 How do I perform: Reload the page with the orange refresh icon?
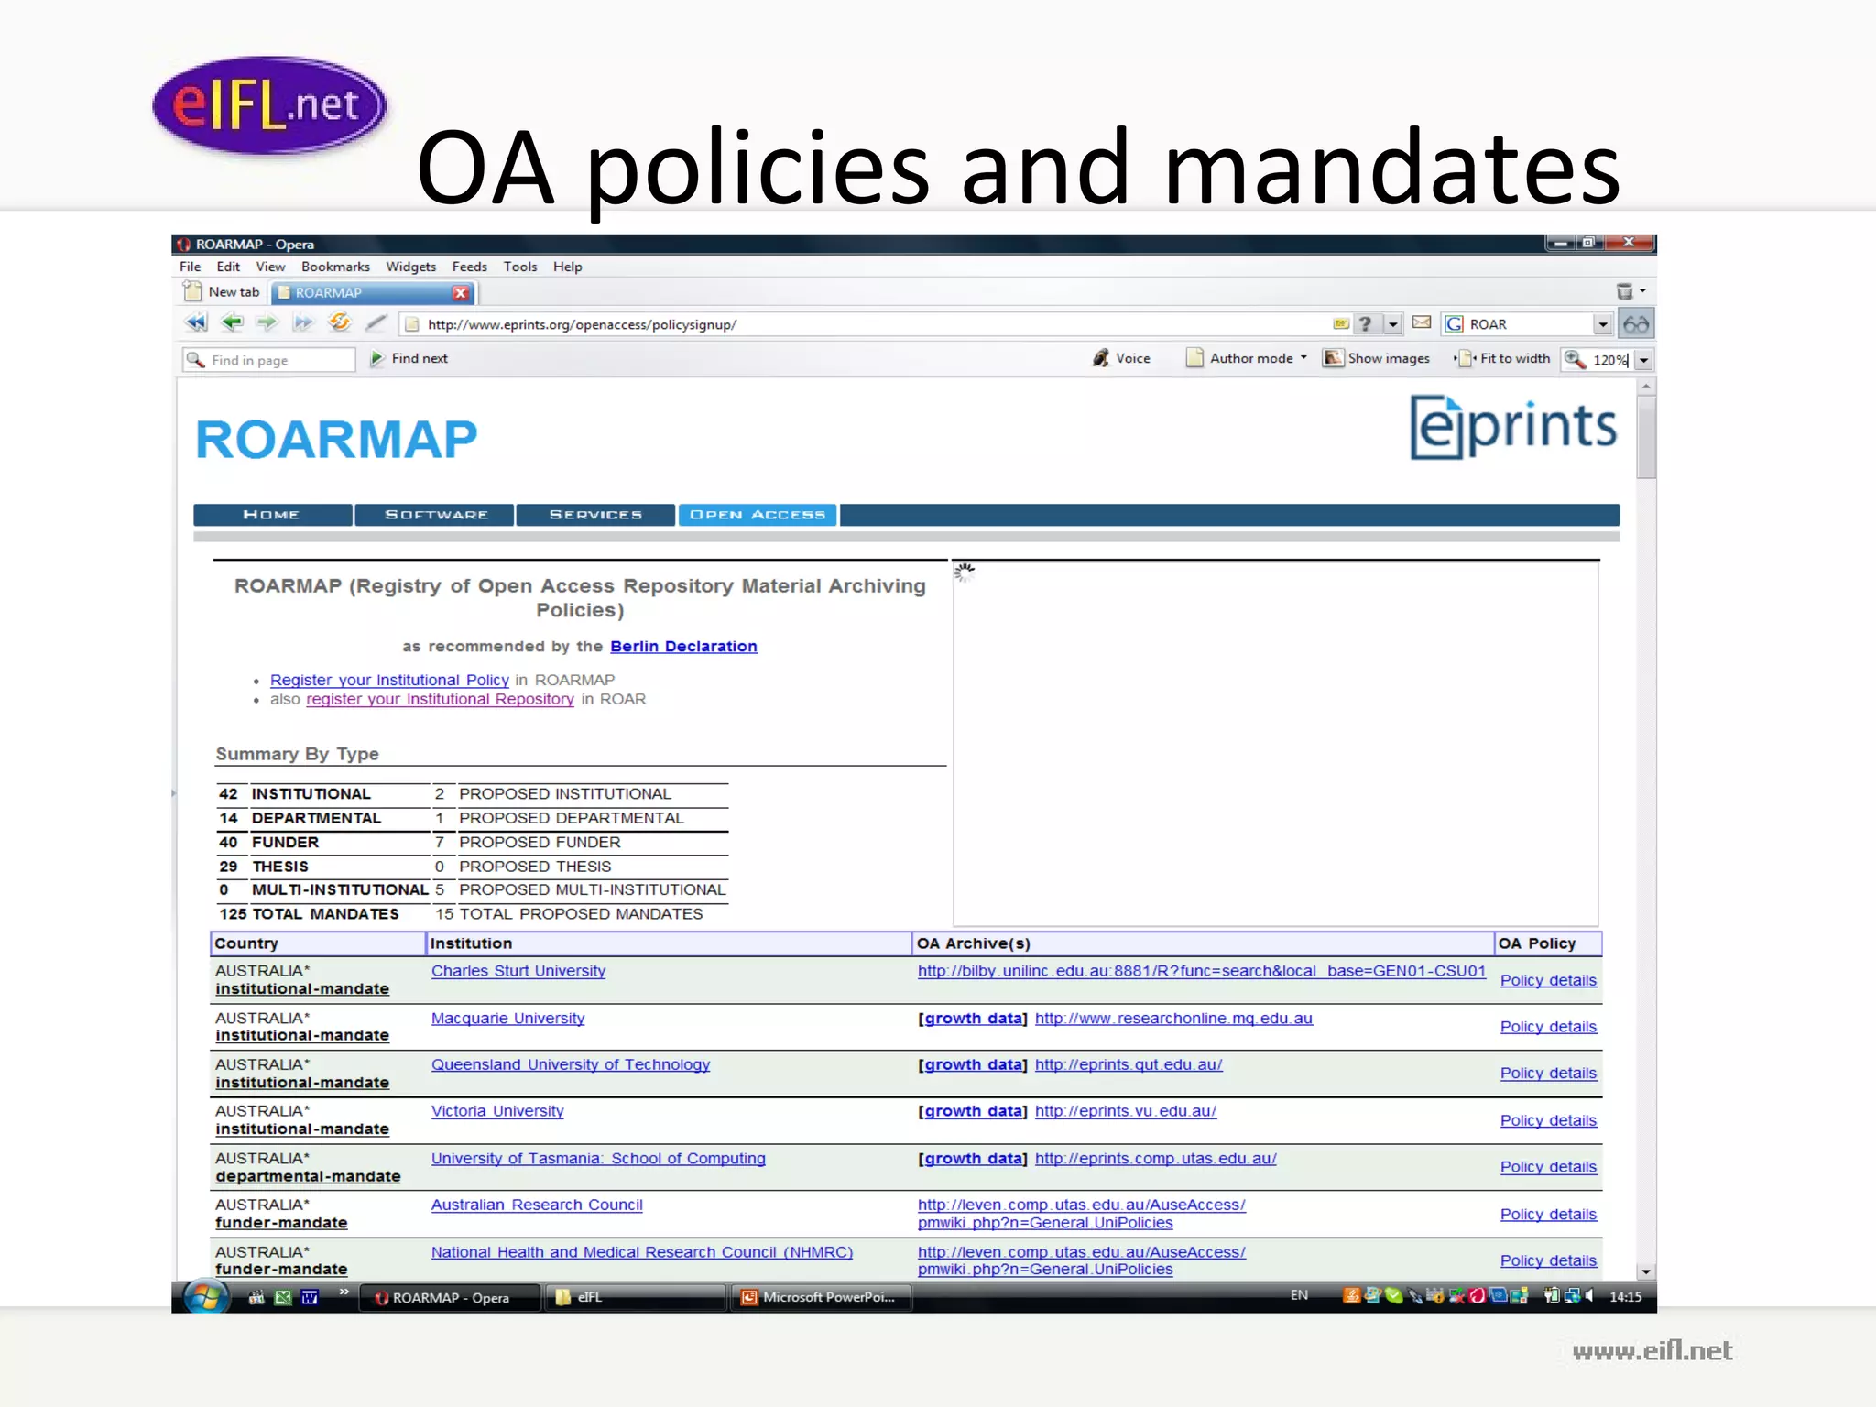(340, 322)
